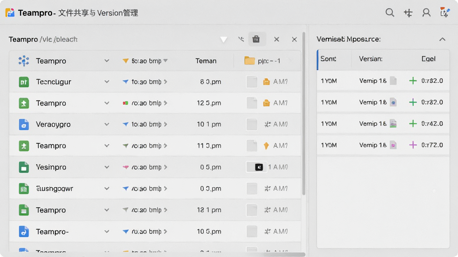
Task: Expand the Veraoygro row chevron
Action: 107,124
